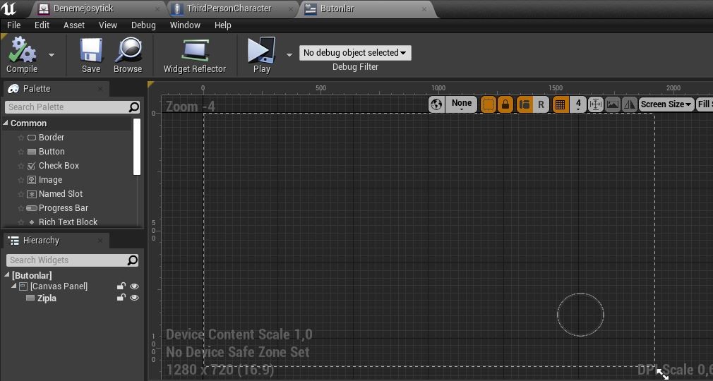Image resolution: width=713 pixels, height=381 pixels.
Task: Toggle visibility of Zipla widget
Action: click(x=134, y=298)
